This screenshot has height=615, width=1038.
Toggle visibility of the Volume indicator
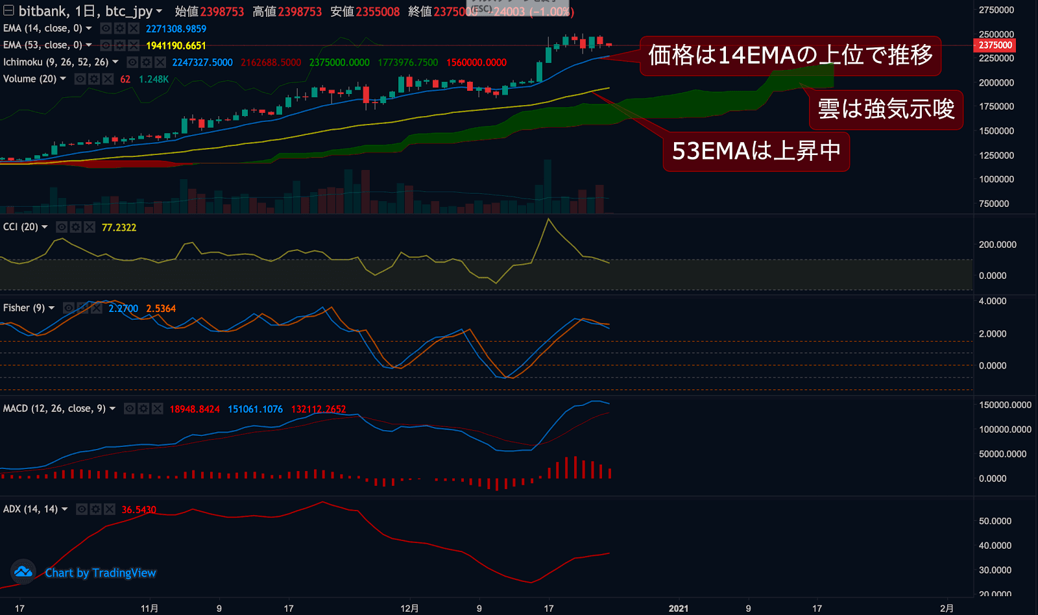pos(80,78)
